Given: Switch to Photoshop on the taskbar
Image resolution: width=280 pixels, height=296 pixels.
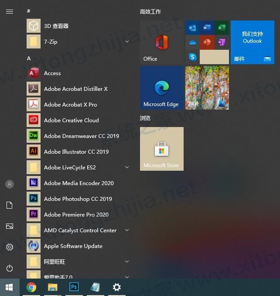Looking at the screenshot, I should click(74, 287).
